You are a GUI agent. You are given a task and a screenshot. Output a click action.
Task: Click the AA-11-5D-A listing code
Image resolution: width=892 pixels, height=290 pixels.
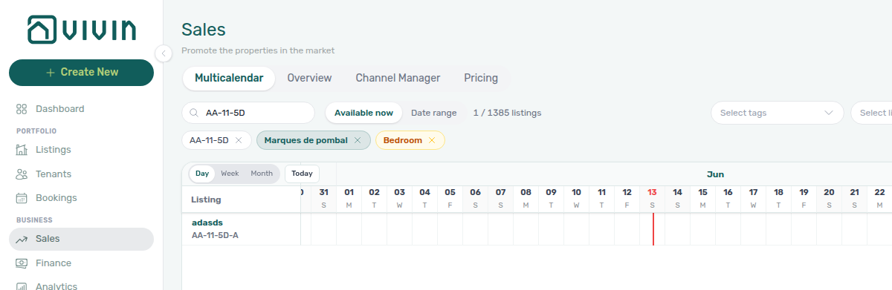click(x=215, y=235)
